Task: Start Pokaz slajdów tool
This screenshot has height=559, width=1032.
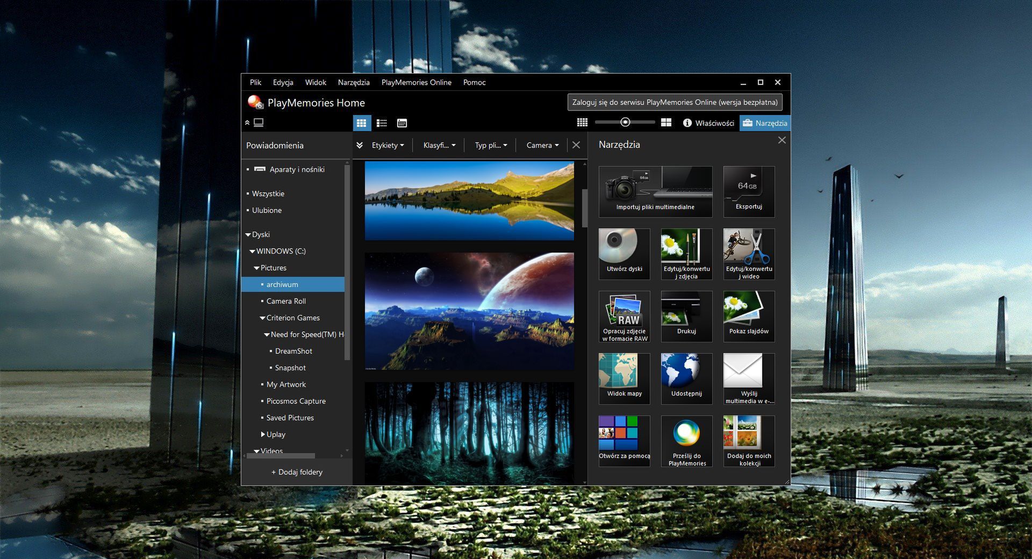Action: tap(749, 317)
